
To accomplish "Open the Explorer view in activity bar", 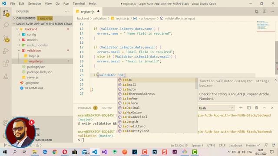I will pos(6,13).
